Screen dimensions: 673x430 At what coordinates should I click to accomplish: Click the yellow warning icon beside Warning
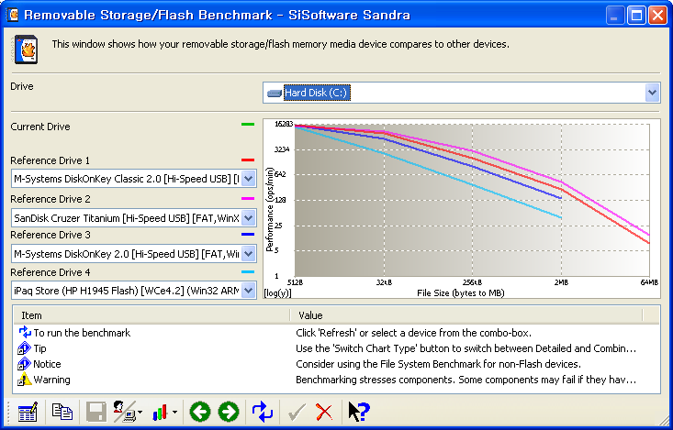[x=25, y=380]
